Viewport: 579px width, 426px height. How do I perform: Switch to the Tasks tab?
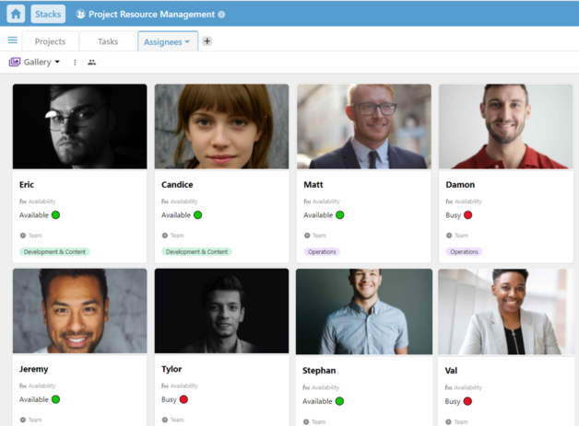pyautogui.click(x=108, y=41)
